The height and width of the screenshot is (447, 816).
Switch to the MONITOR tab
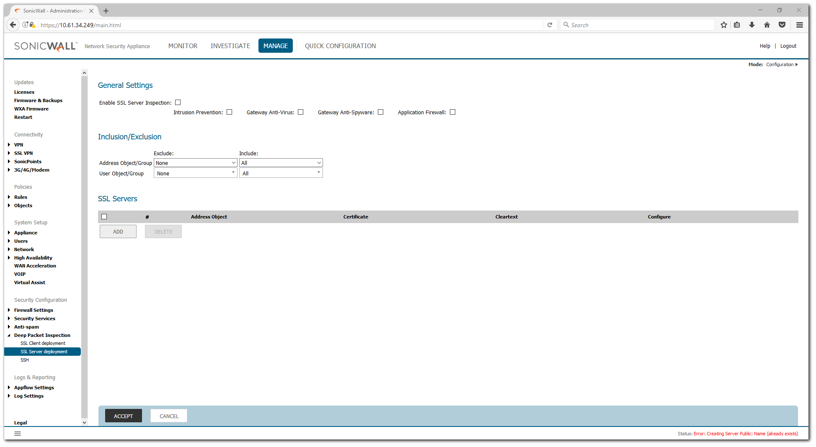tap(183, 46)
